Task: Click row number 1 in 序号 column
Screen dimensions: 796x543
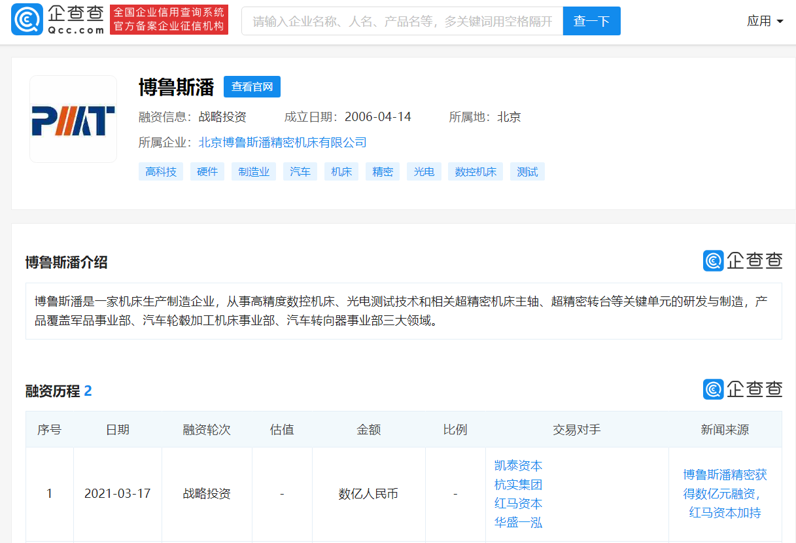Action: click(49, 494)
